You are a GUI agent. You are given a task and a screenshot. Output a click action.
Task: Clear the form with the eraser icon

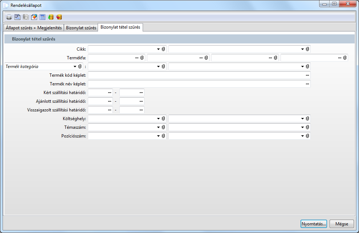(34, 17)
